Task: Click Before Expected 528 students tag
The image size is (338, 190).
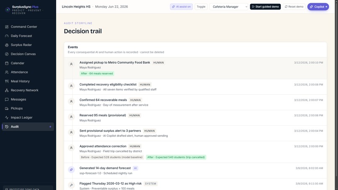Action: [112, 157]
